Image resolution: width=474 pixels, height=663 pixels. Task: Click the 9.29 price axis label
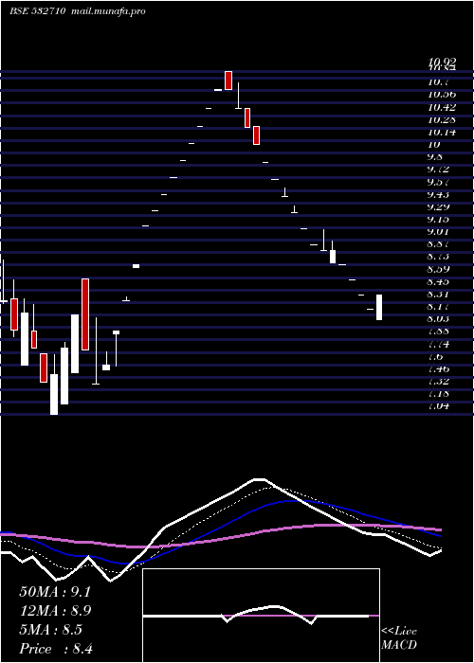coord(439,206)
